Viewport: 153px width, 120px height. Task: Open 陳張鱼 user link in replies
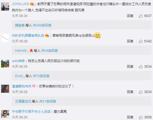click(x=20, y=25)
